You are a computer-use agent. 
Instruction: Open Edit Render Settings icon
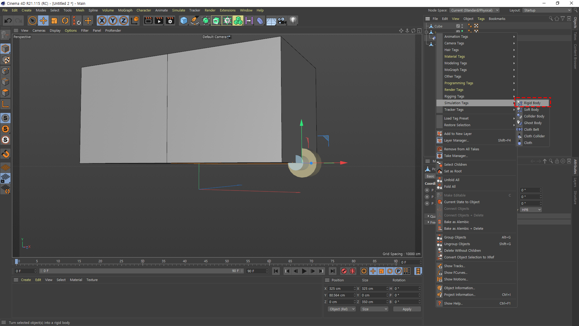click(170, 21)
